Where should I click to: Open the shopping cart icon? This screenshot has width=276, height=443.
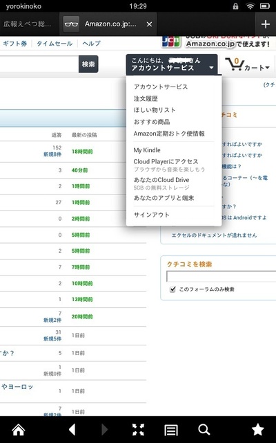coord(235,64)
